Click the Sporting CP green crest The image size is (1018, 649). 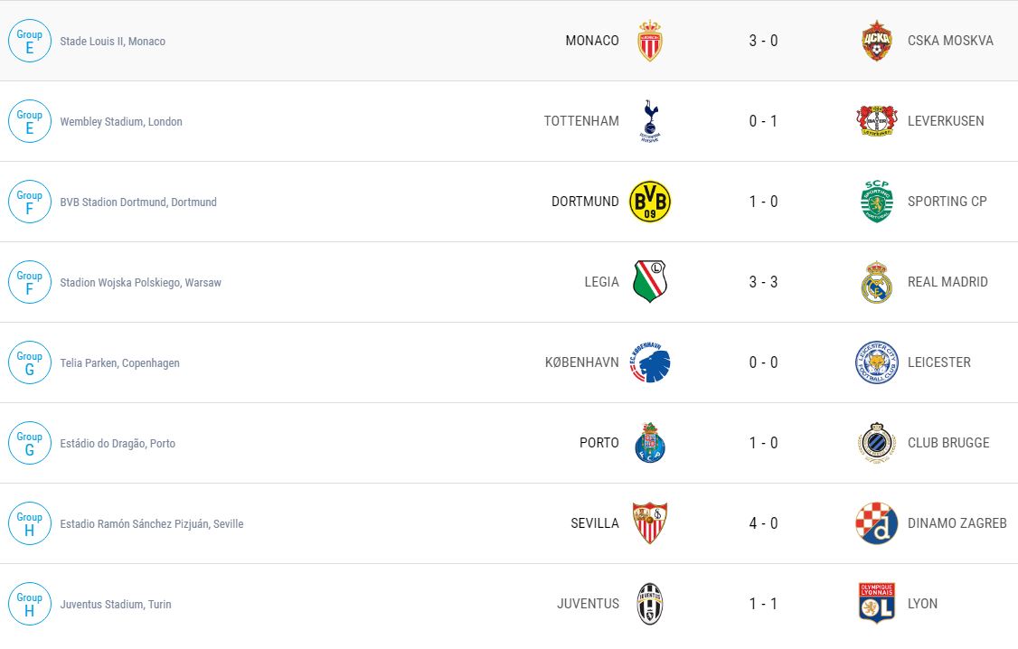click(x=876, y=202)
